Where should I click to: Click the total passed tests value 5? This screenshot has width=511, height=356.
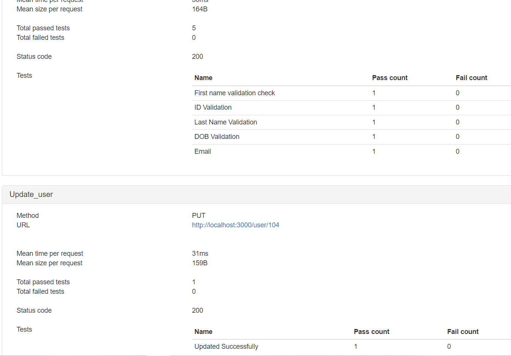194,28
